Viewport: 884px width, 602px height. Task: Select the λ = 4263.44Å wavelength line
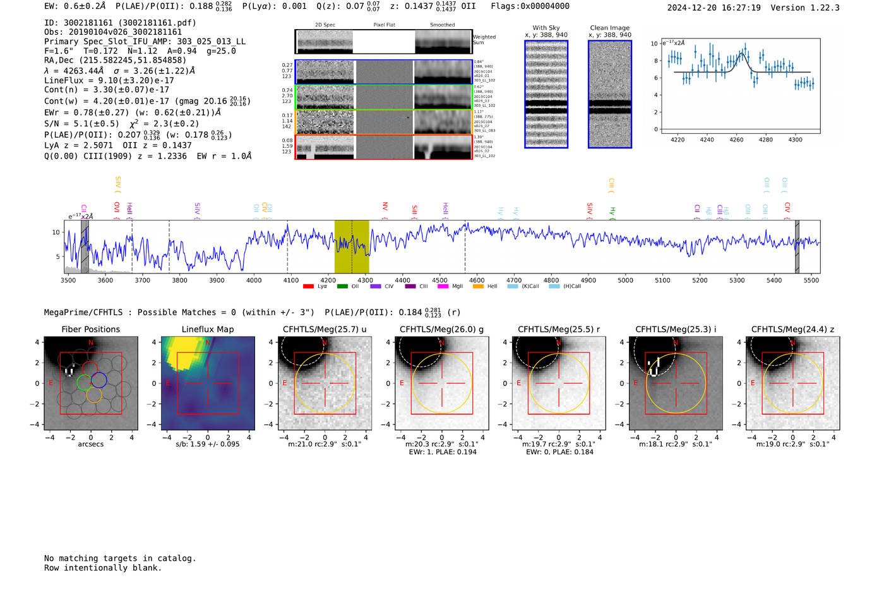120,71
